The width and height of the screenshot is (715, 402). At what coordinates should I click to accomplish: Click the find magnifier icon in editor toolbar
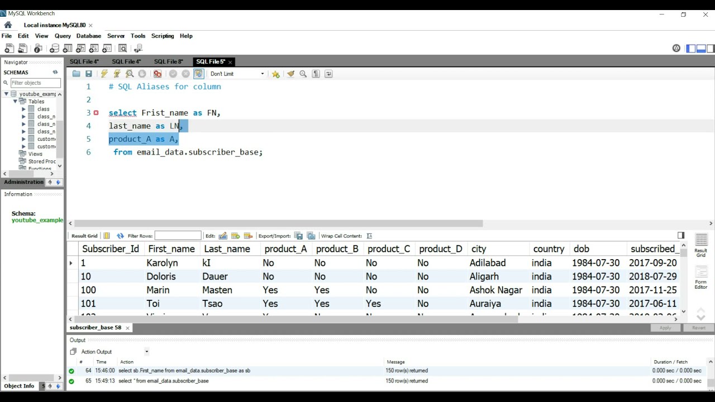coord(303,74)
